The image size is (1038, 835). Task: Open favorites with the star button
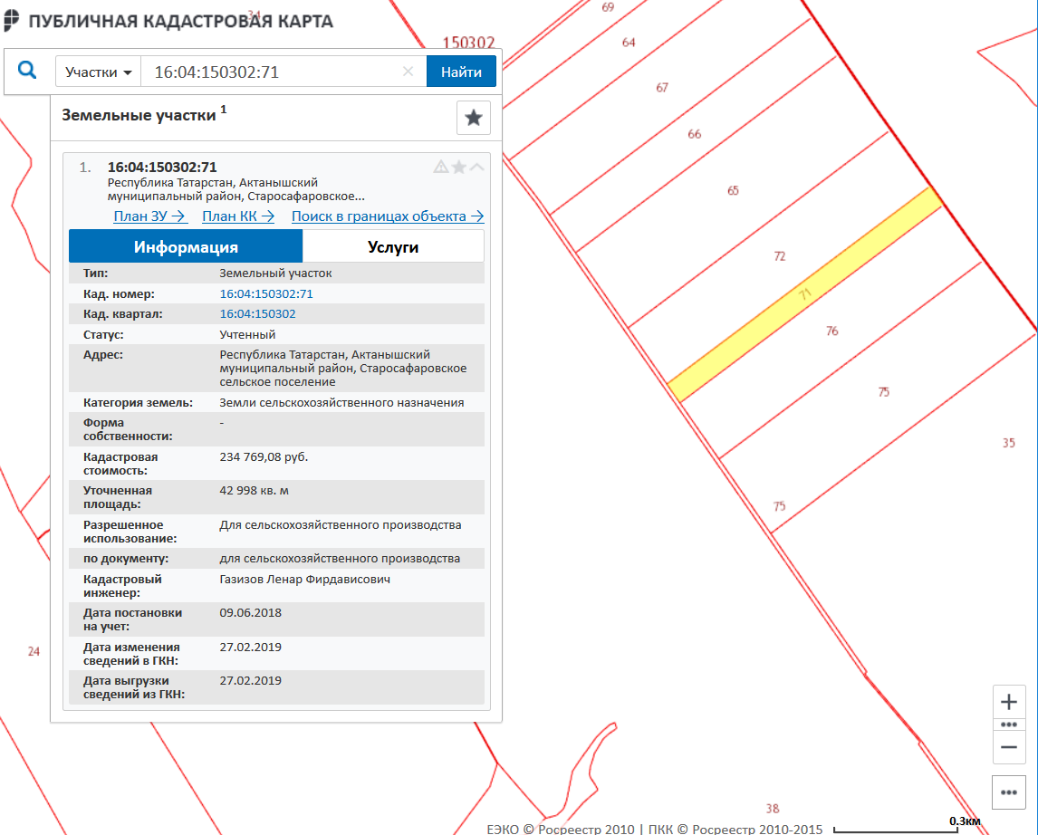474,118
